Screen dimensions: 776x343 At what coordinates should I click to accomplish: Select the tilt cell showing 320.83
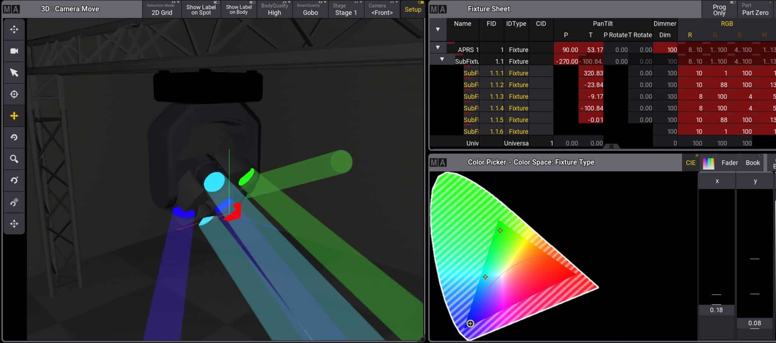(x=591, y=73)
